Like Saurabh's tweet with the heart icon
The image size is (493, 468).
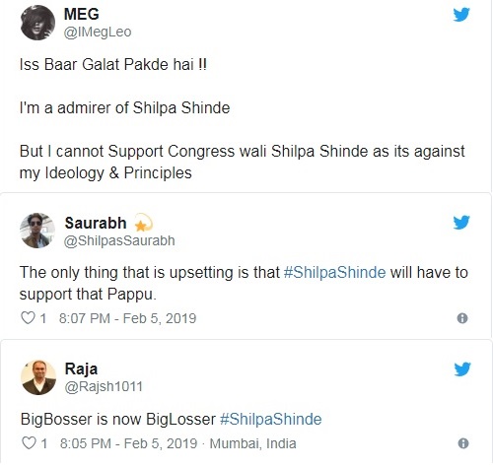point(28,318)
